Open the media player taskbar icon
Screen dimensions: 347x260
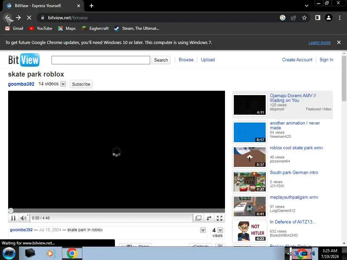(x=50, y=253)
